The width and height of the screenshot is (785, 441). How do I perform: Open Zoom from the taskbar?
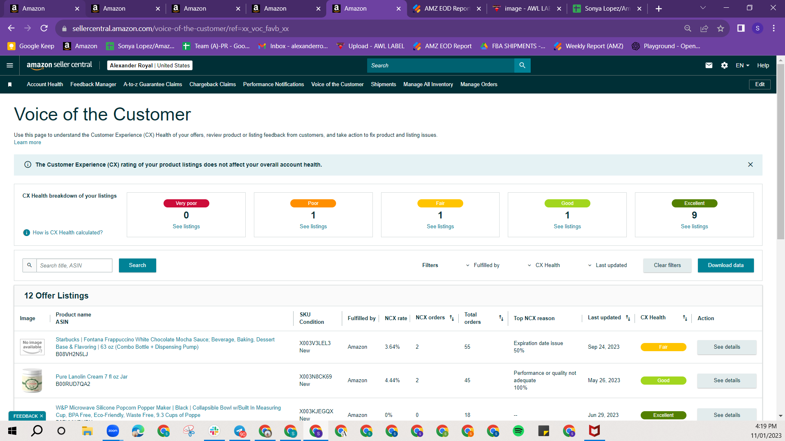tap(113, 431)
